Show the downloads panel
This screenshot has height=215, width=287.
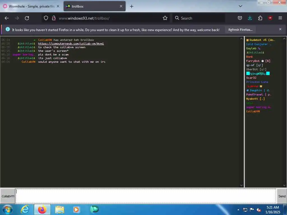[x=250, y=18]
